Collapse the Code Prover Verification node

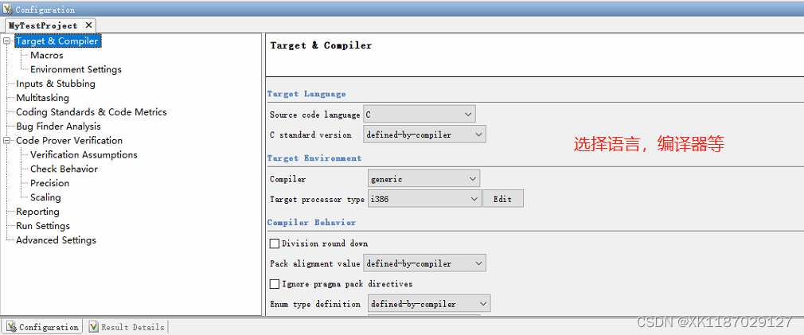[6, 140]
